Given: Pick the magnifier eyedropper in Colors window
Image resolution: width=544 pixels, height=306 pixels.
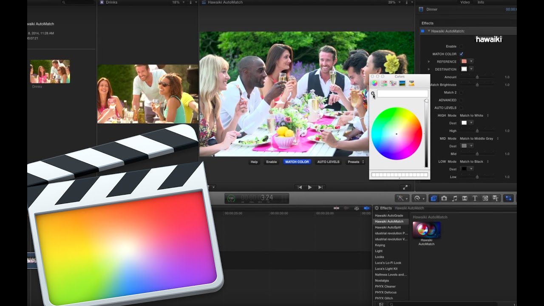Looking at the screenshot, I should (x=373, y=94).
